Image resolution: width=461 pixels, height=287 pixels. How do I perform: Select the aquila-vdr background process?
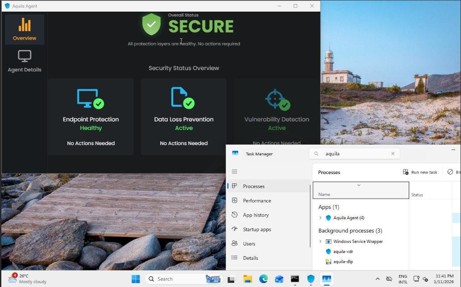click(343, 251)
